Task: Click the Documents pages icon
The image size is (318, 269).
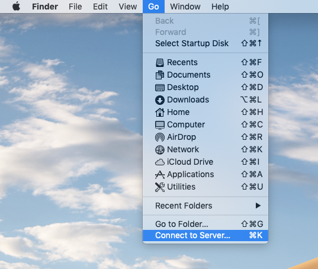Action: pyautogui.click(x=160, y=75)
